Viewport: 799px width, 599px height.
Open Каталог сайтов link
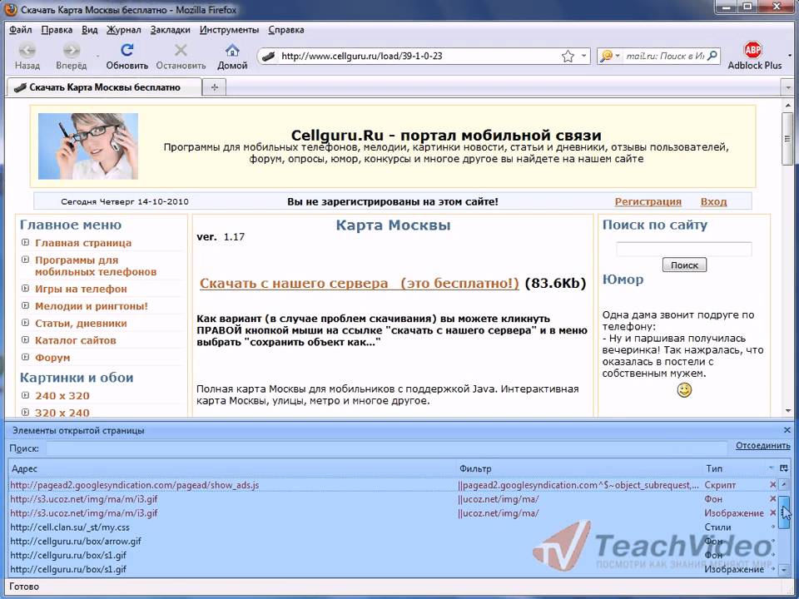[x=76, y=340]
